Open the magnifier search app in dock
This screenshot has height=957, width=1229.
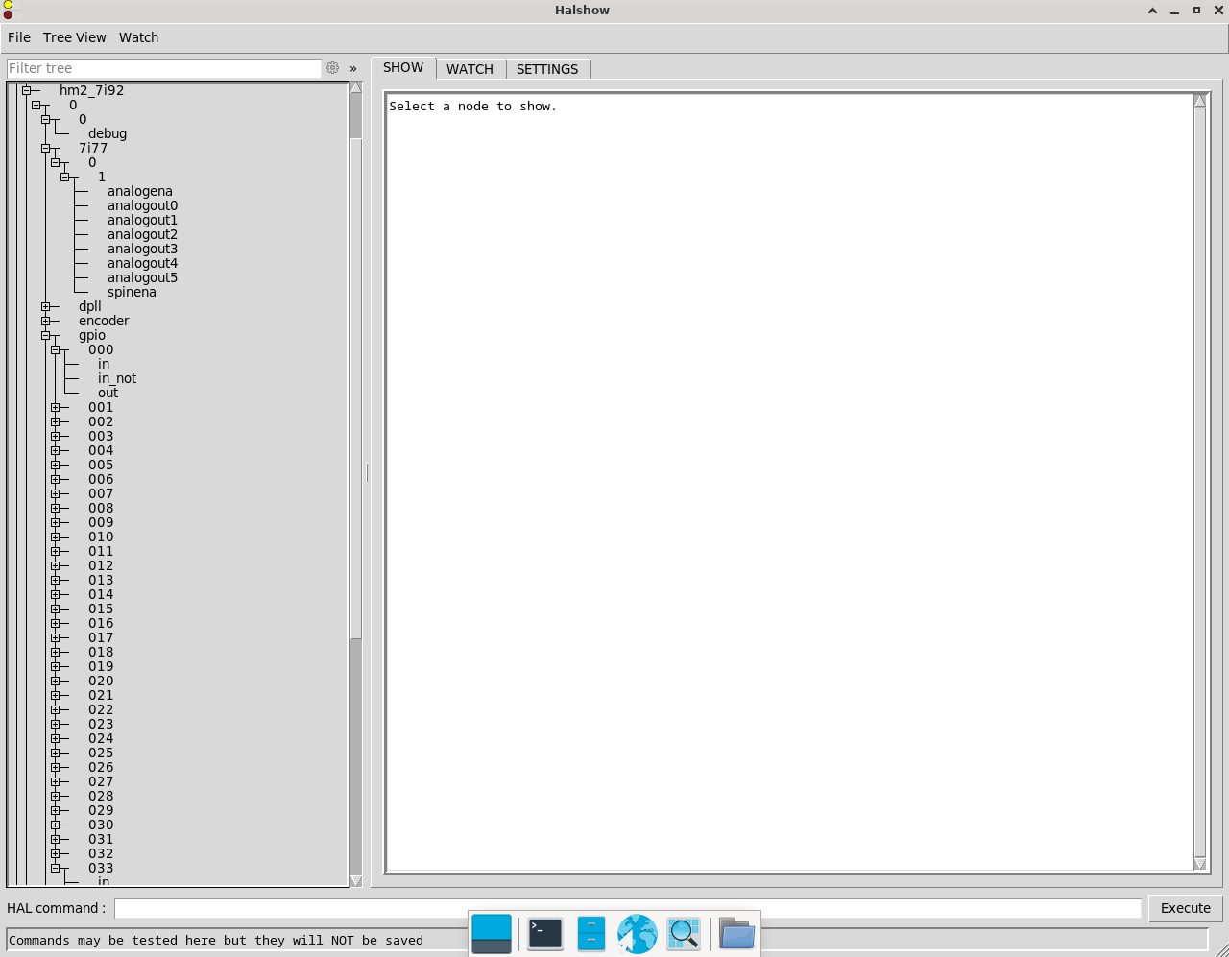tap(683, 933)
